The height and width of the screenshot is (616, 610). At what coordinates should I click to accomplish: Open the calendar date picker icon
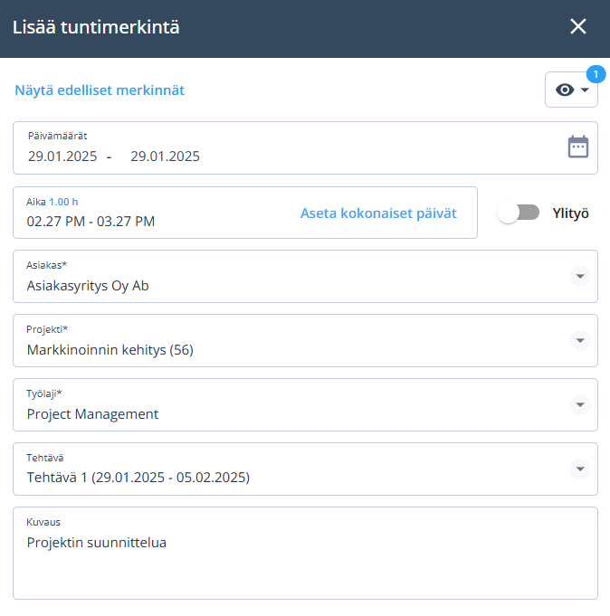pos(578,147)
